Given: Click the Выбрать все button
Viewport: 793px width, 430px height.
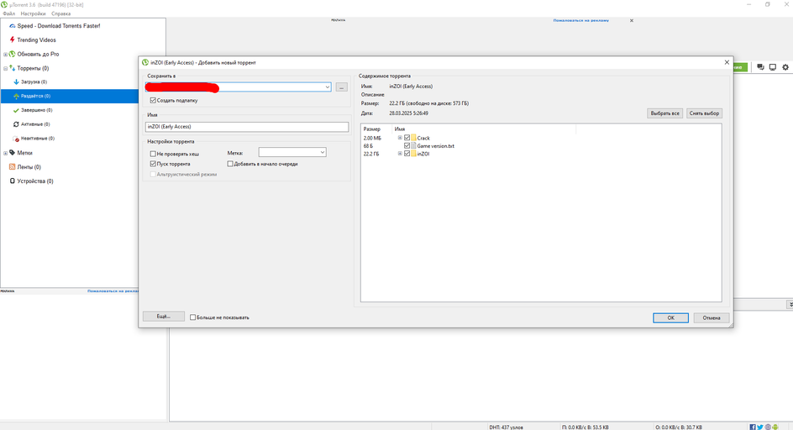Looking at the screenshot, I should pyautogui.click(x=664, y=113).
